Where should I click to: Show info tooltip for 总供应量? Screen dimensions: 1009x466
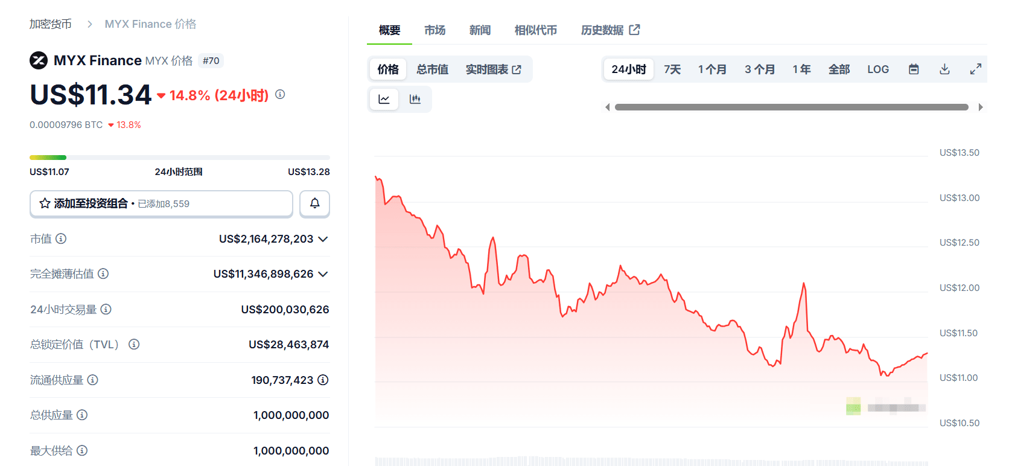[x=82, y=415]
